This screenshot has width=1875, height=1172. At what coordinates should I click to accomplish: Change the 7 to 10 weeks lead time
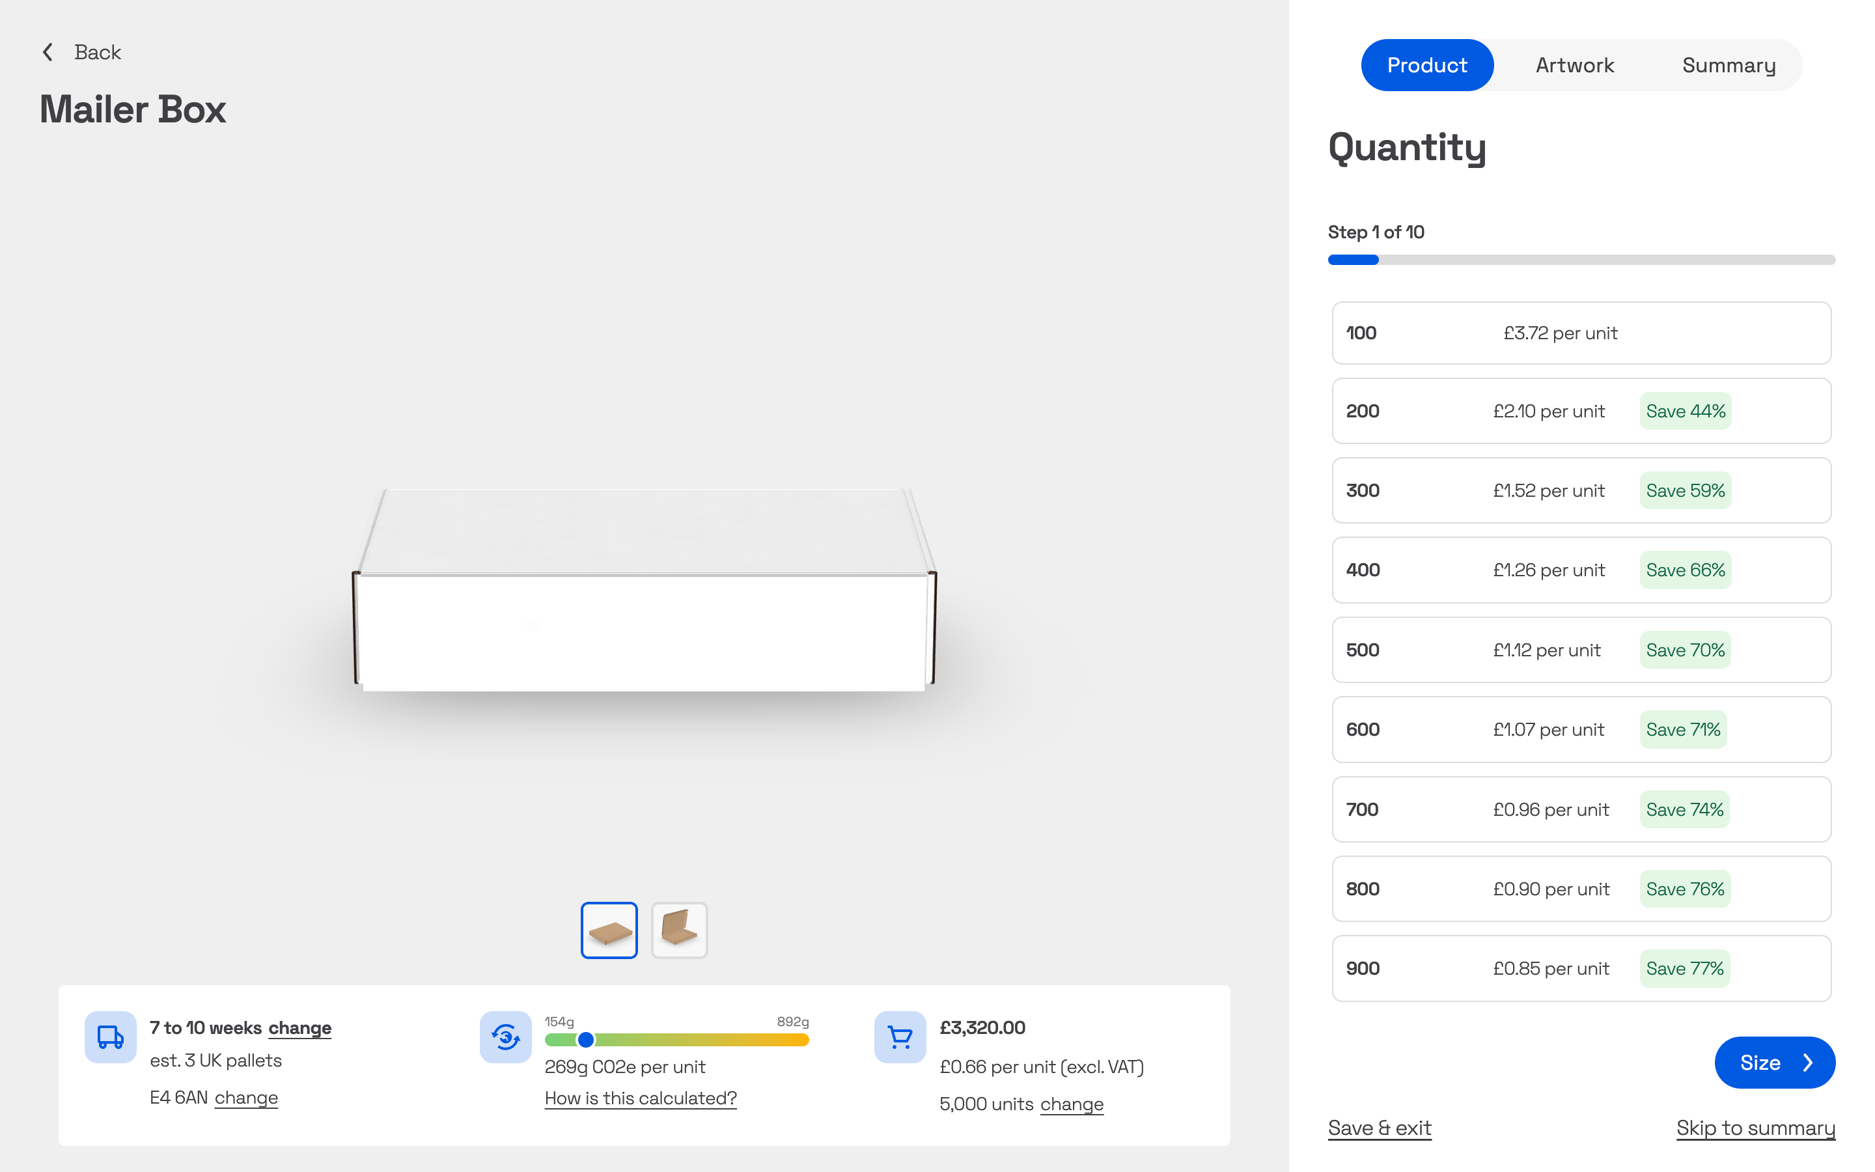click(x=300, y=1028)
